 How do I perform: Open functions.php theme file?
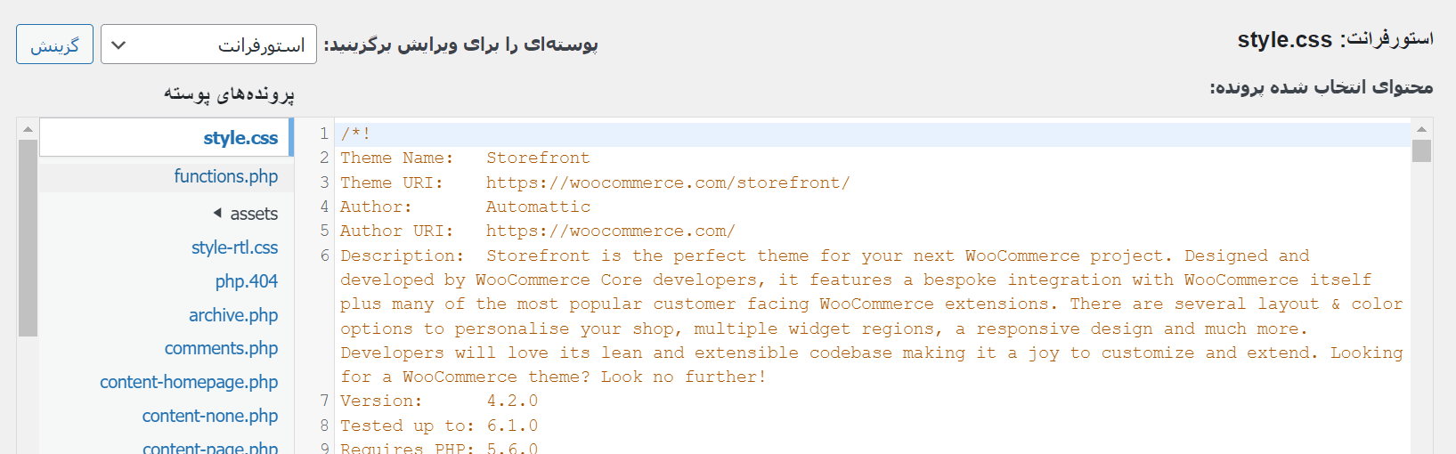click(226, 176)
